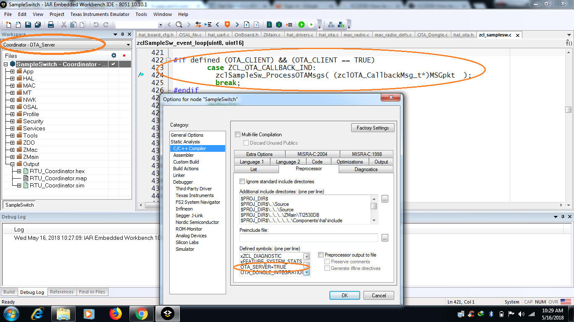Open the Project menu
The image size is (574, 322).
57,14
